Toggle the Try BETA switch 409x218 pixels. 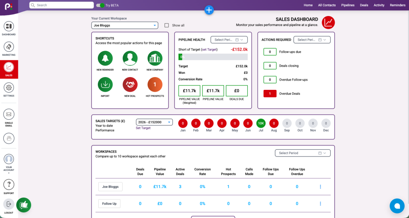click(100, 5)
